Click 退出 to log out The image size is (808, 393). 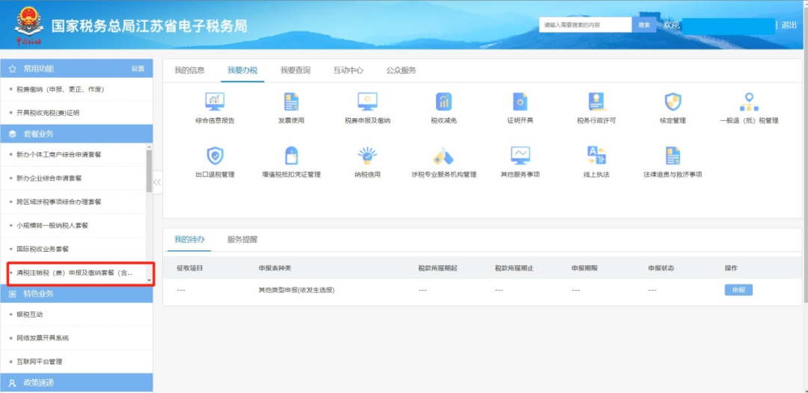point(789,25)
